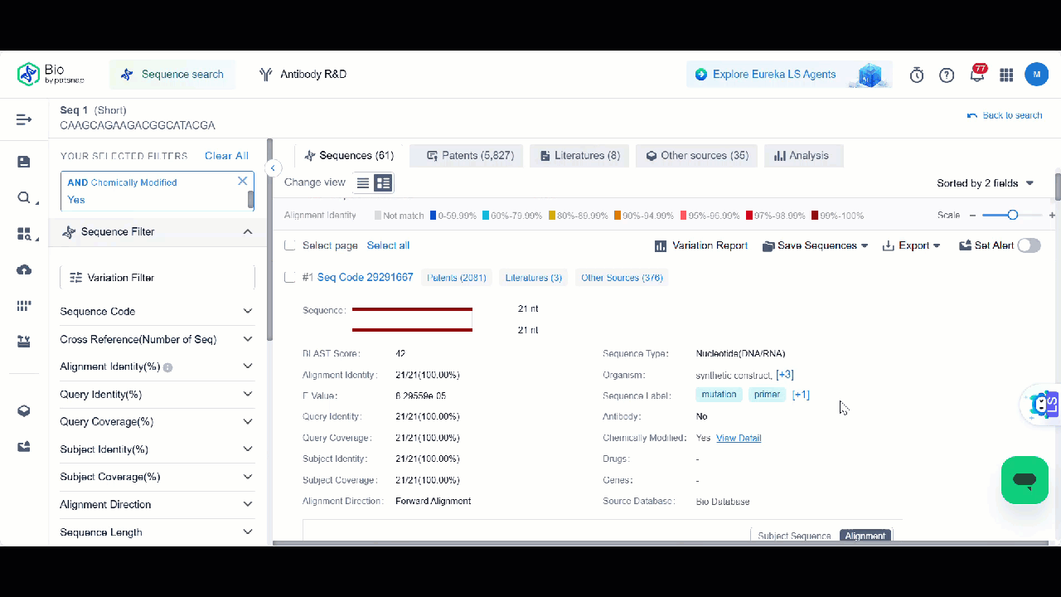Screen dimensions: 1061x597
Task: Remove the Chemically Modified filter
Action: point(243,181)
